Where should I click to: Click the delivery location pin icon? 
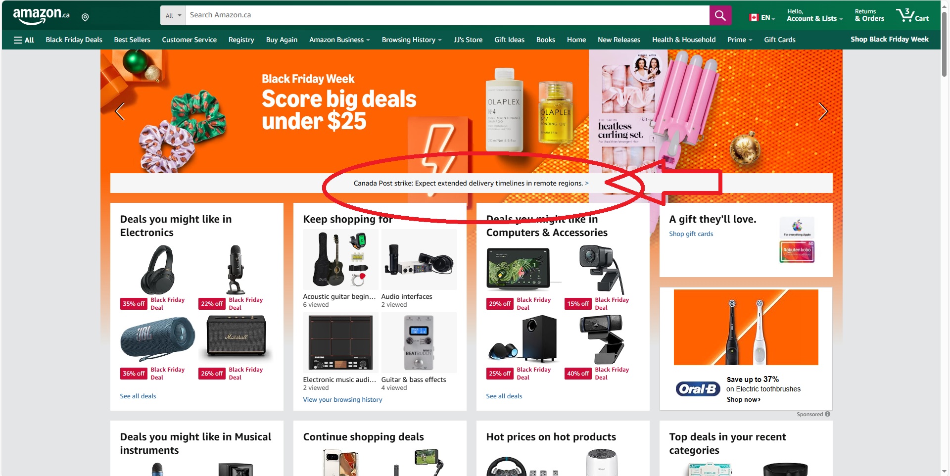[85, 17]
